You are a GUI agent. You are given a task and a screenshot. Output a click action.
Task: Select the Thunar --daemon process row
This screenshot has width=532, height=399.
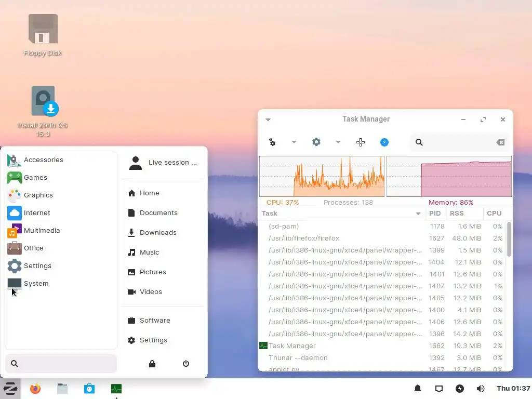pos(382,357)
